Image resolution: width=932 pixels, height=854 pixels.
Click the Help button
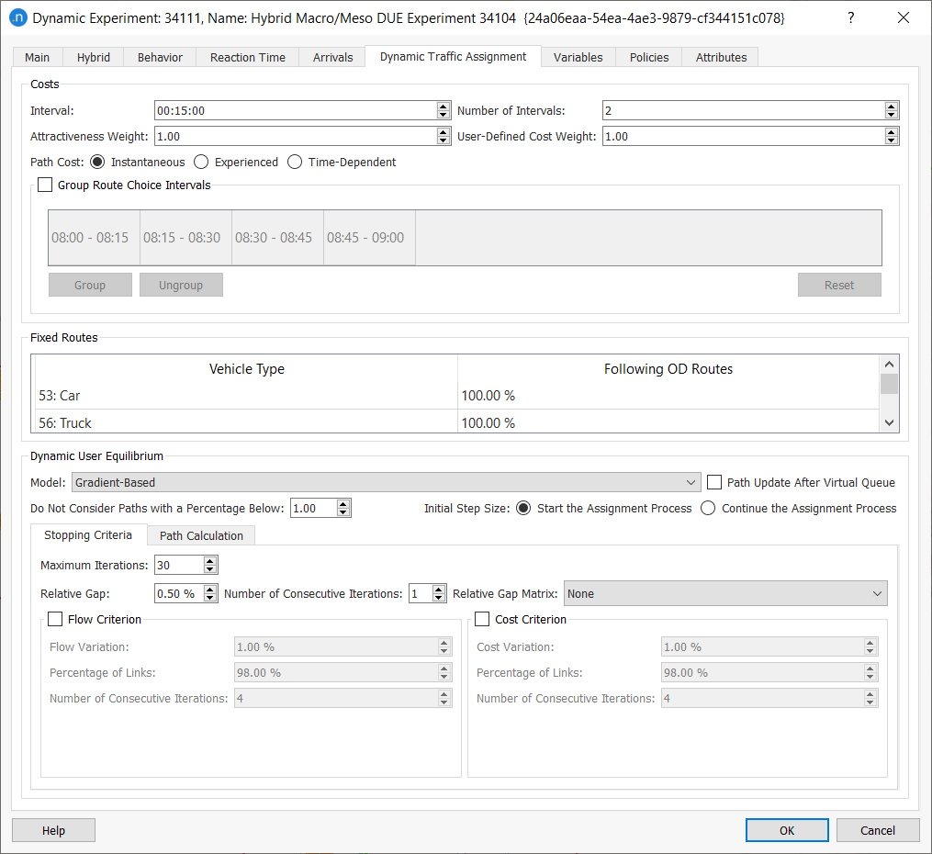53,830
